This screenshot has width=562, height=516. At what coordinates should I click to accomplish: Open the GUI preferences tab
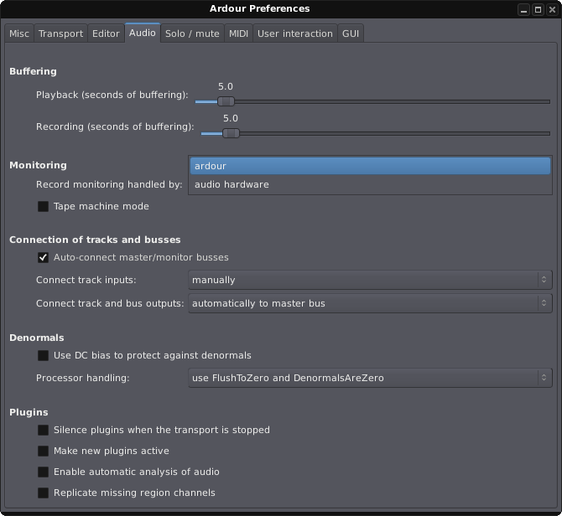[351, 34]
